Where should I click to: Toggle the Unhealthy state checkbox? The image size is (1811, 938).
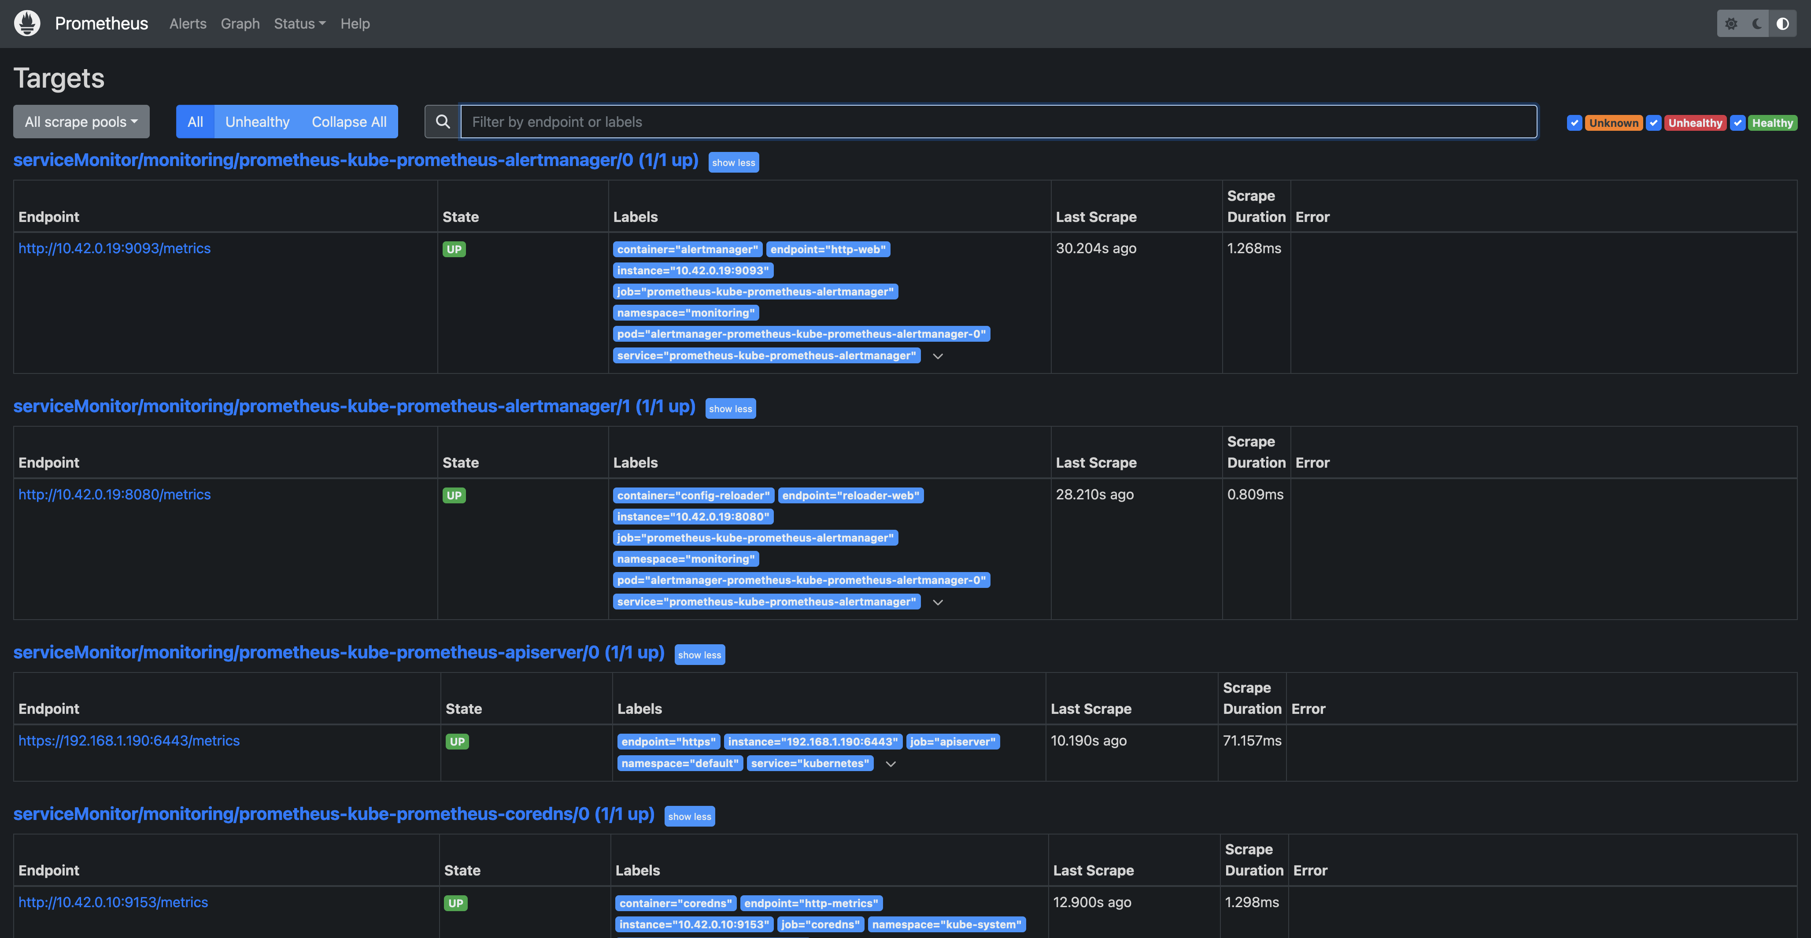1653,123
